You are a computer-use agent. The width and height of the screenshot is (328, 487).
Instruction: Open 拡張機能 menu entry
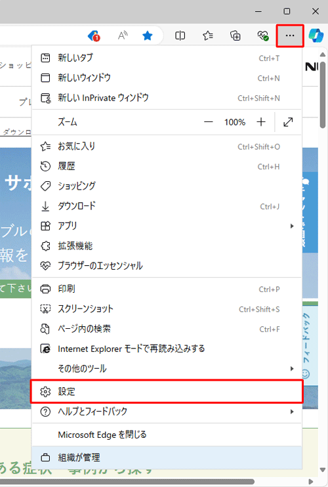(x=167, y=246)
